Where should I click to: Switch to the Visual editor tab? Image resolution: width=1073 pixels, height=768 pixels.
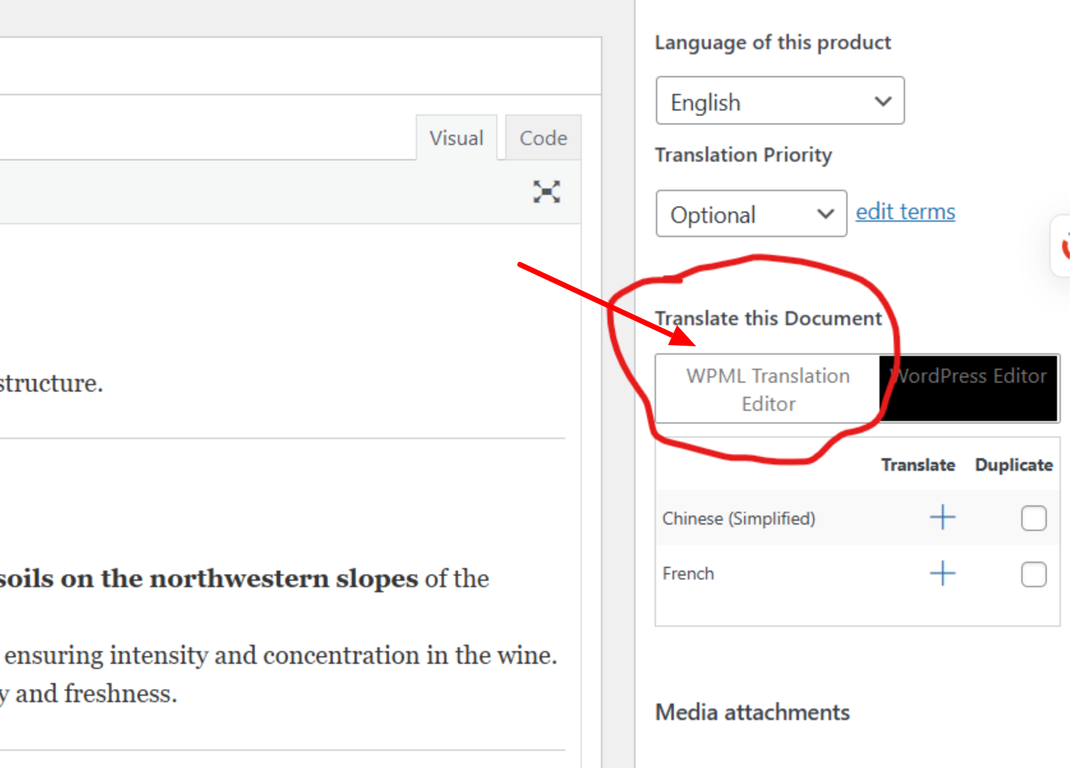point(457,137)
